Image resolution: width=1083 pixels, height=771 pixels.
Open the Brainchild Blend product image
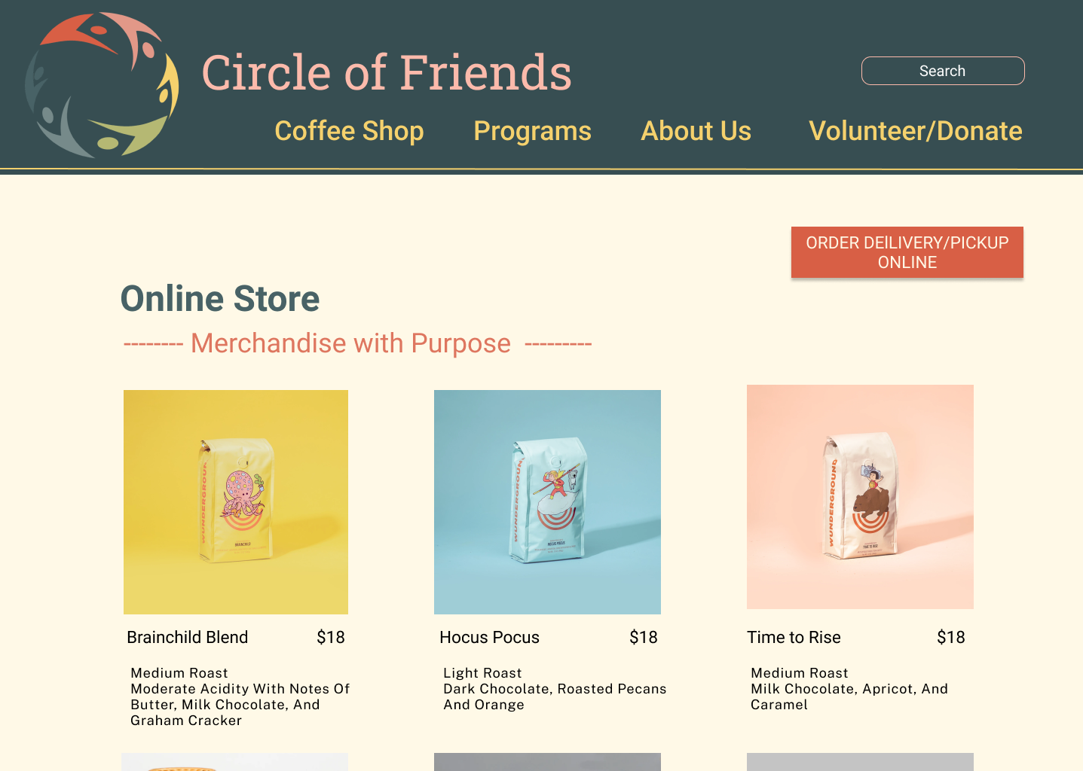click(x=236, y=502)
